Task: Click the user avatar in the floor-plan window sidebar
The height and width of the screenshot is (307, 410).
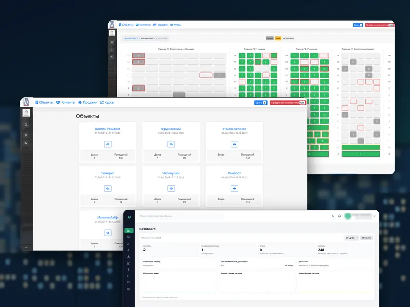Action: pos(112,33)
